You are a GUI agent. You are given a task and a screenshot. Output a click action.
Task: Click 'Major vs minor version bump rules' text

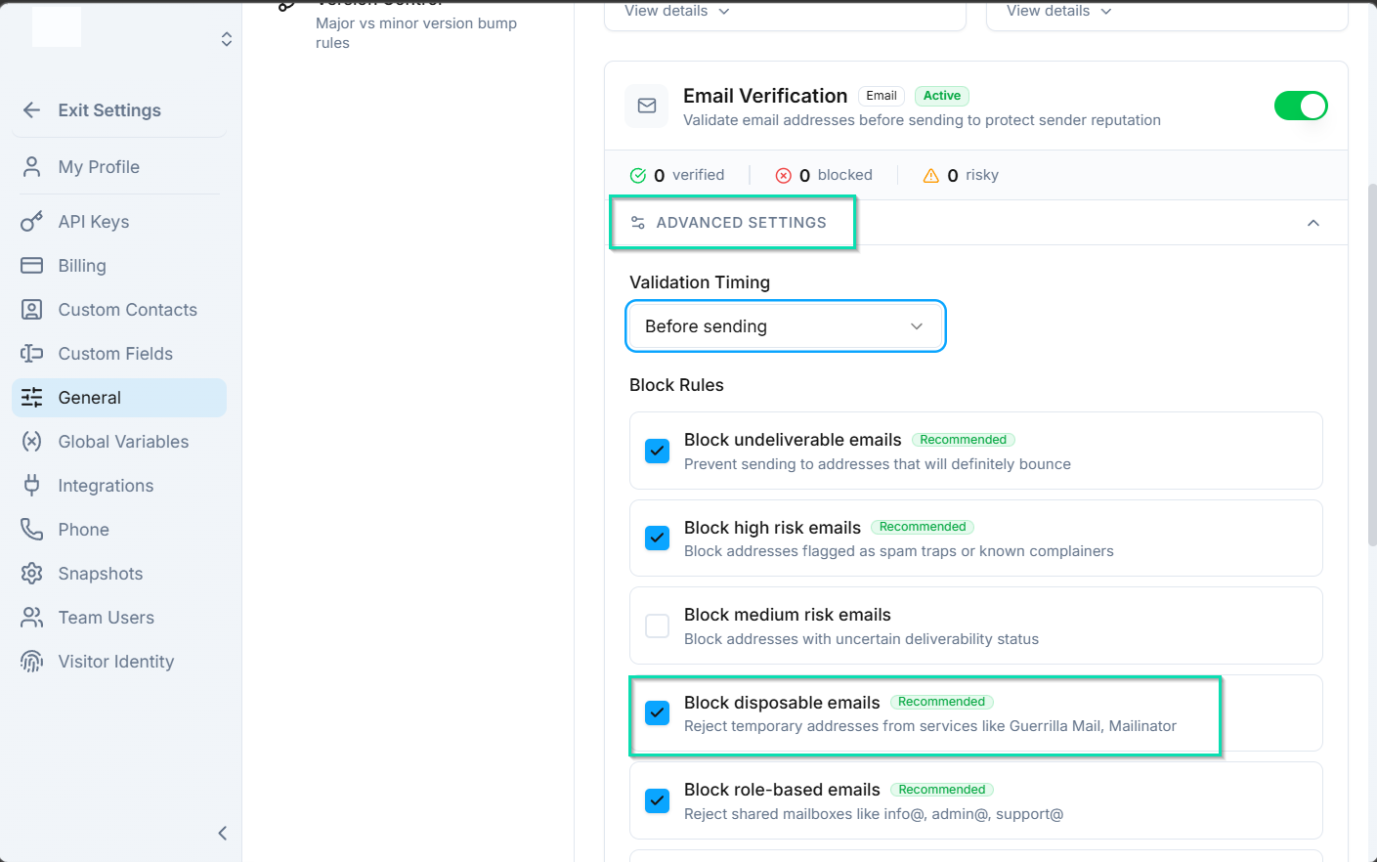tap(416, 33)
